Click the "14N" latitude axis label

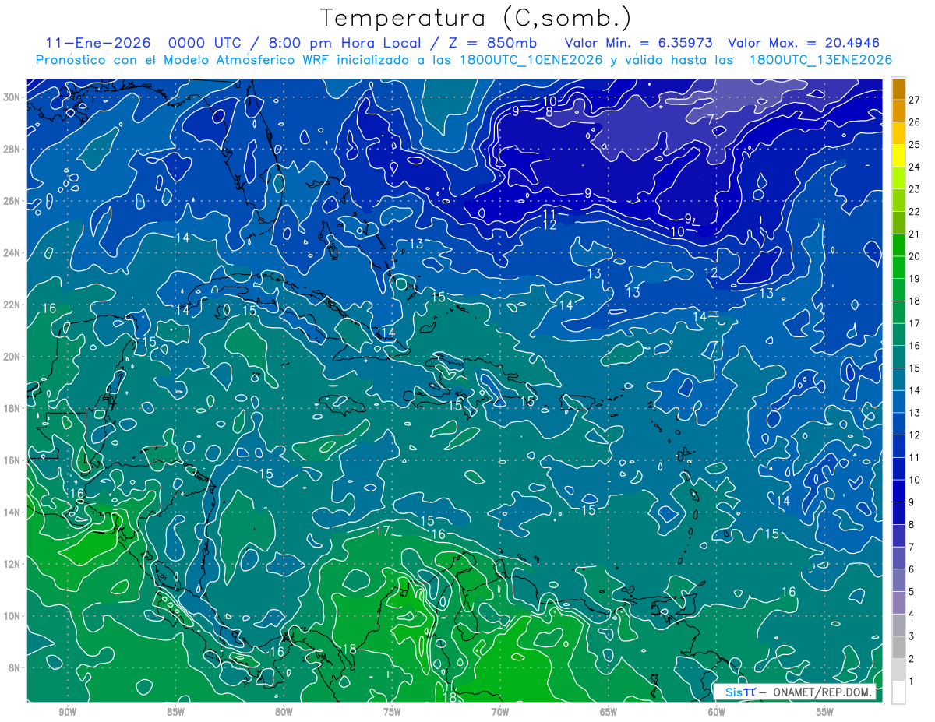(x=13, y=512)
